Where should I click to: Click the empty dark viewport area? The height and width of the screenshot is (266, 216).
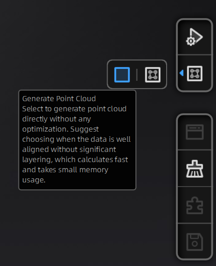68,42
